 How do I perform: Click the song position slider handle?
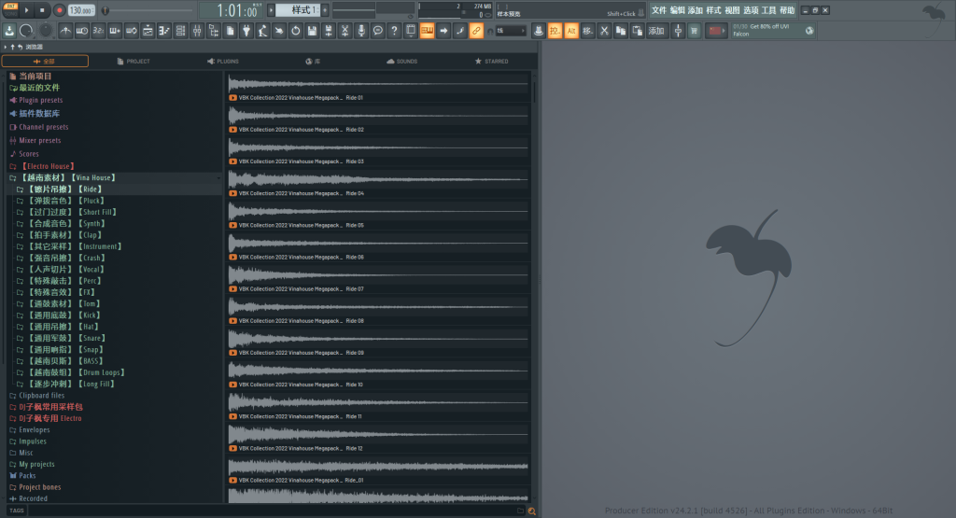105,10
